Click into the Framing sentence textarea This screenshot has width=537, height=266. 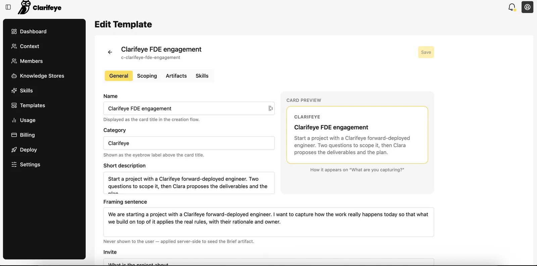point(268,222)
